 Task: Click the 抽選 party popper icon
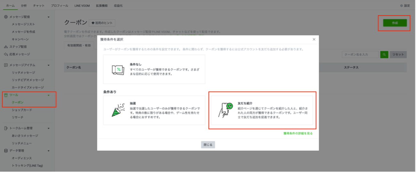tap(118, 110)
